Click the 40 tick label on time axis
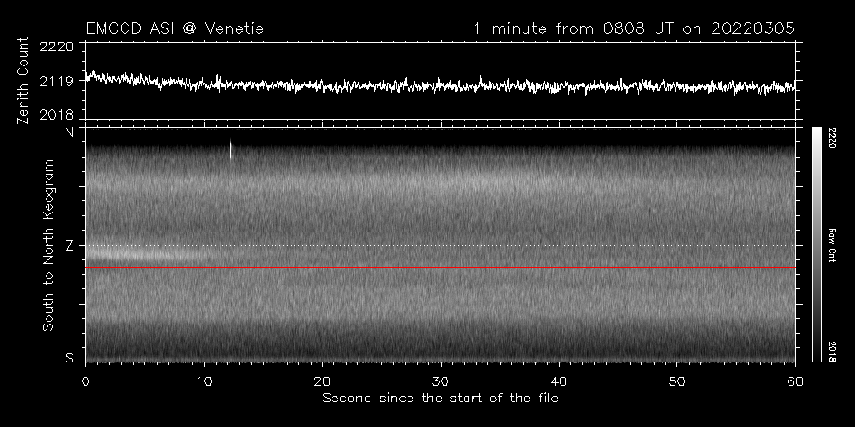Screen dimensions: 855x427 (559, 381)
